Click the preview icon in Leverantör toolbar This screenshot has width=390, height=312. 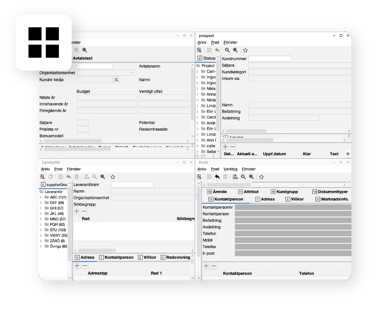(86, 177)
